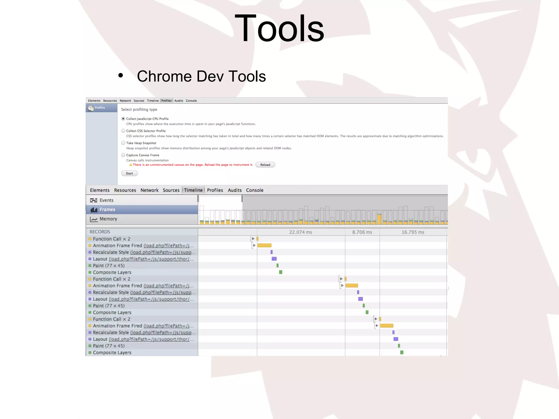Open first Animation Frame Fired load.php link

pos(169,246)
